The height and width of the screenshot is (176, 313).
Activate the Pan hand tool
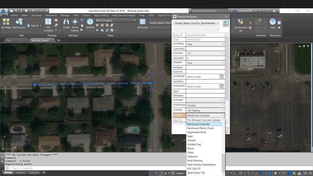[82, 25]
